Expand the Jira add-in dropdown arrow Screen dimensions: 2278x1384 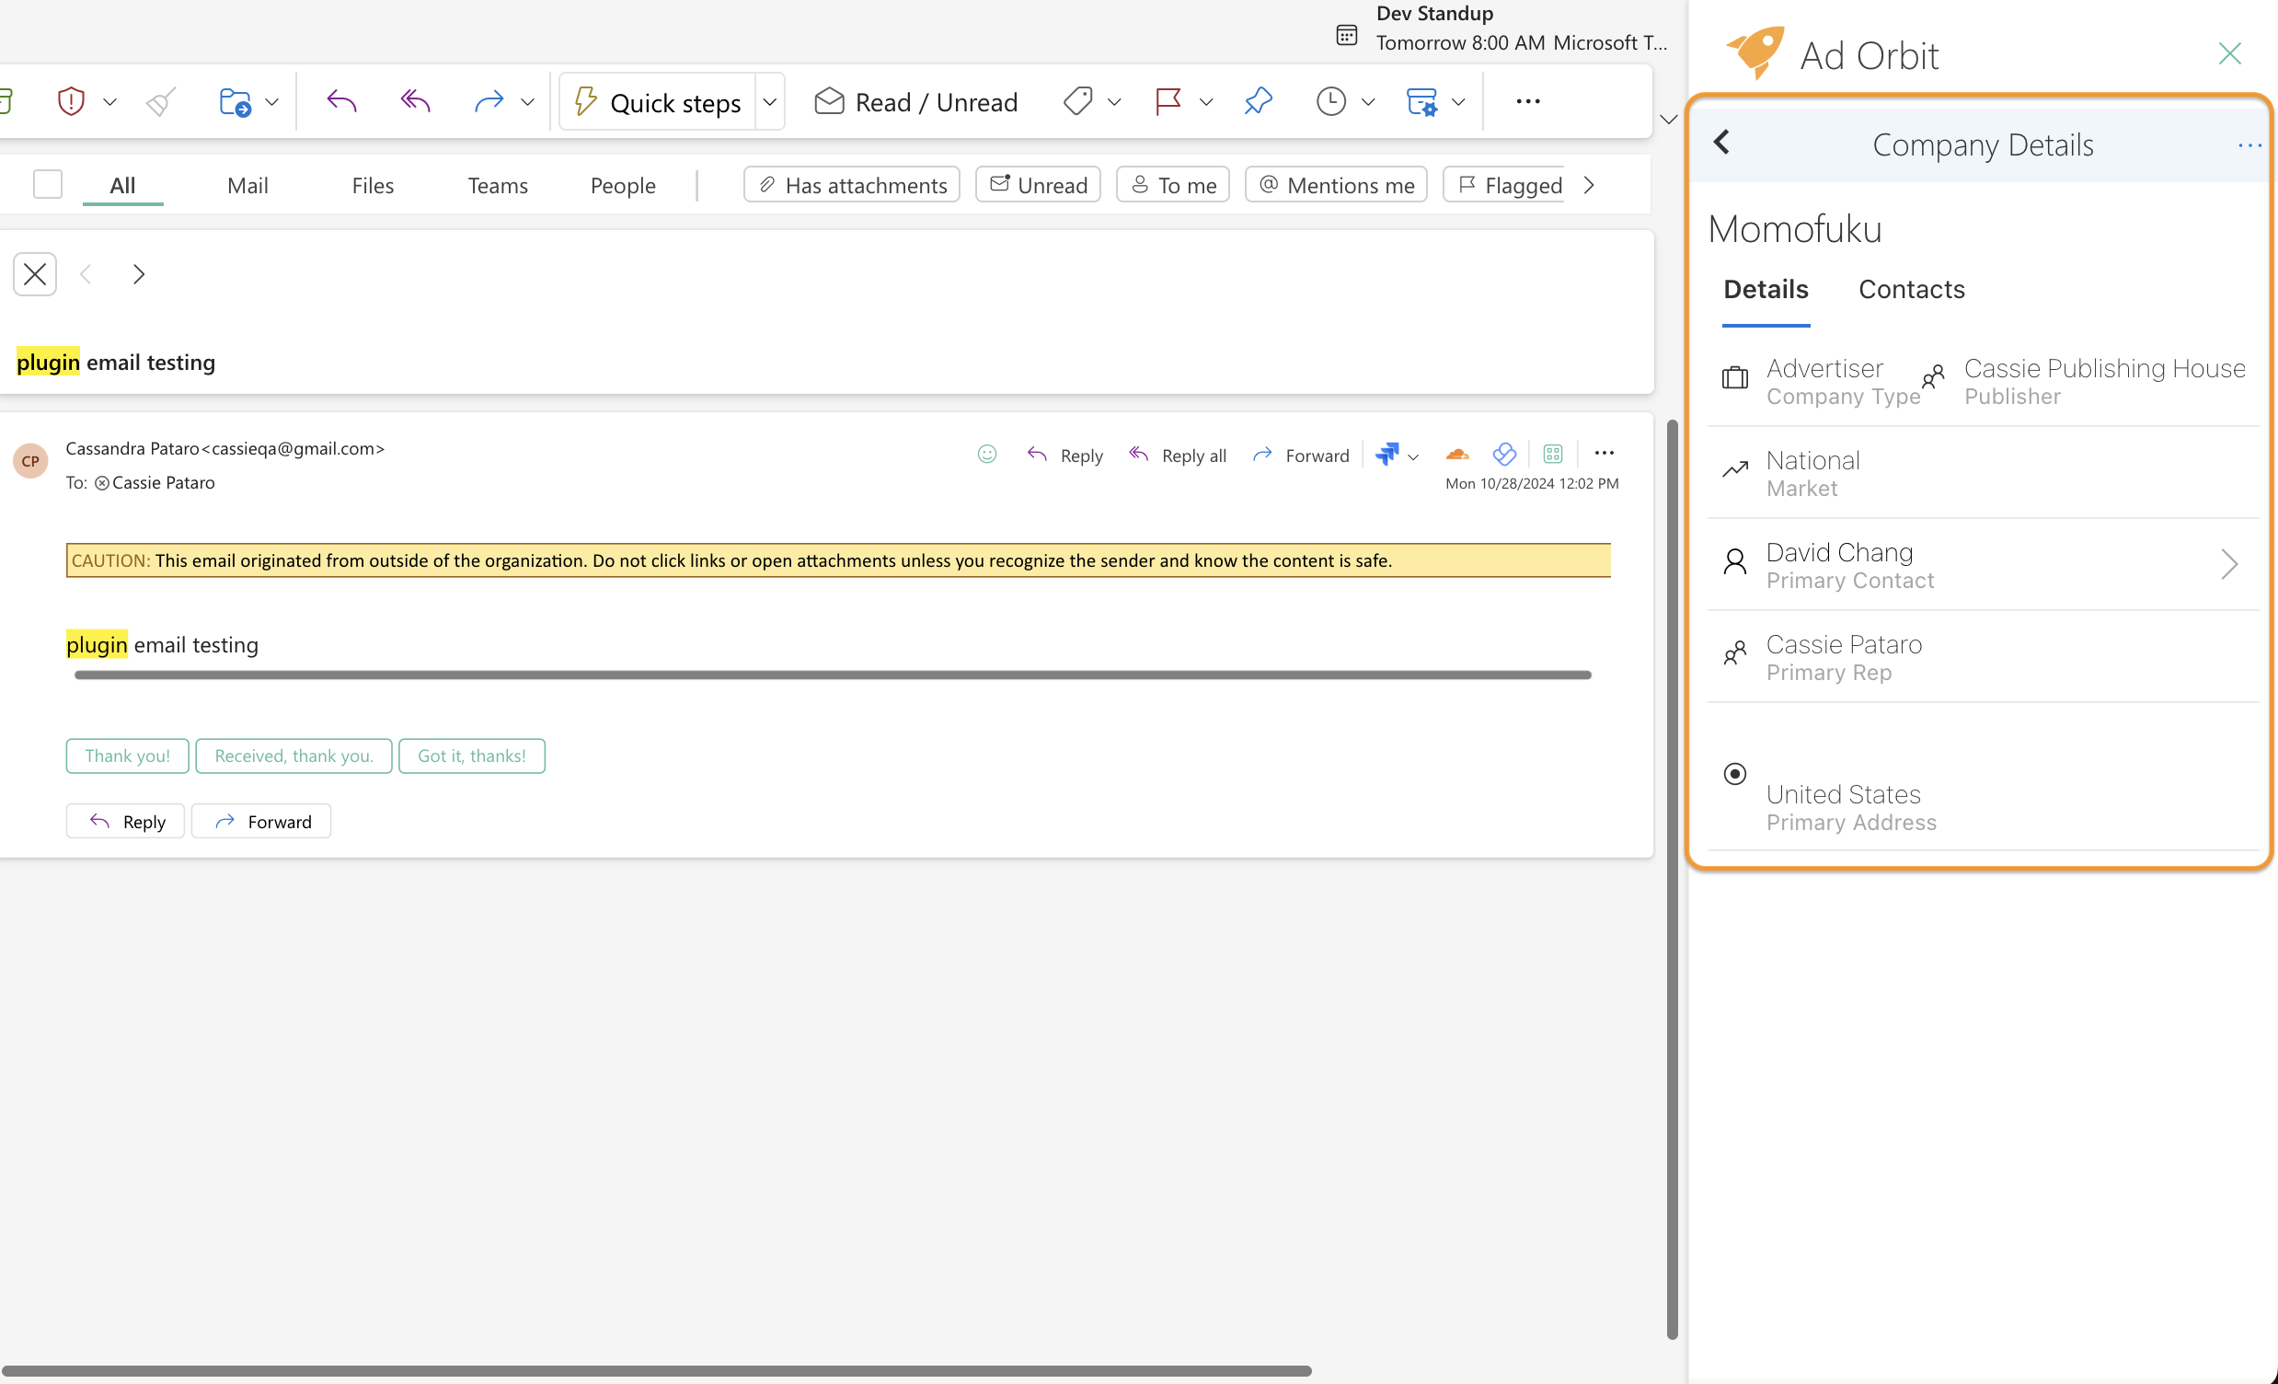coord(1412,456)
